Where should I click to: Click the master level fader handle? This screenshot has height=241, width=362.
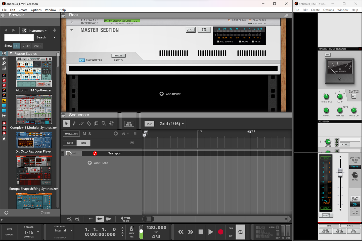click(x=340, y=173)
